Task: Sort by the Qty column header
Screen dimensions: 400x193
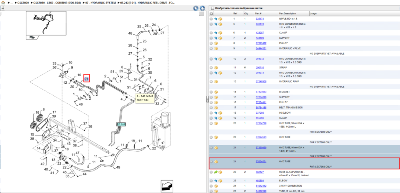Action: (x=246, y=14)
